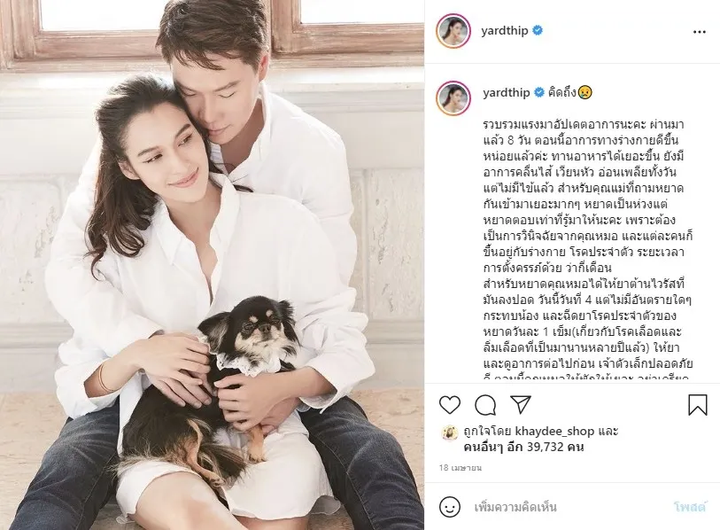Click the verified badge beside caption username
The width and height of the screenshot is (720, 530).
pyautogui.click(x=539, y=92)
